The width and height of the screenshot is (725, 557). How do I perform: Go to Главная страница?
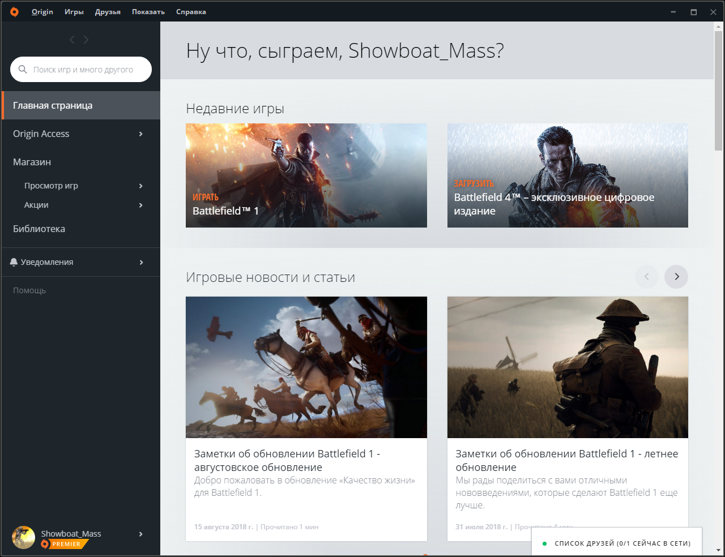pos(81,105)
